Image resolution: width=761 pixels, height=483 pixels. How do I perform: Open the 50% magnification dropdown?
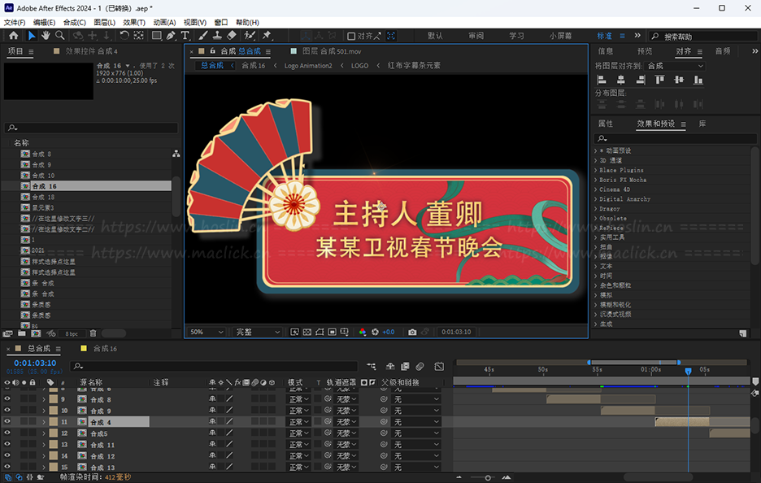click(207, 333)
